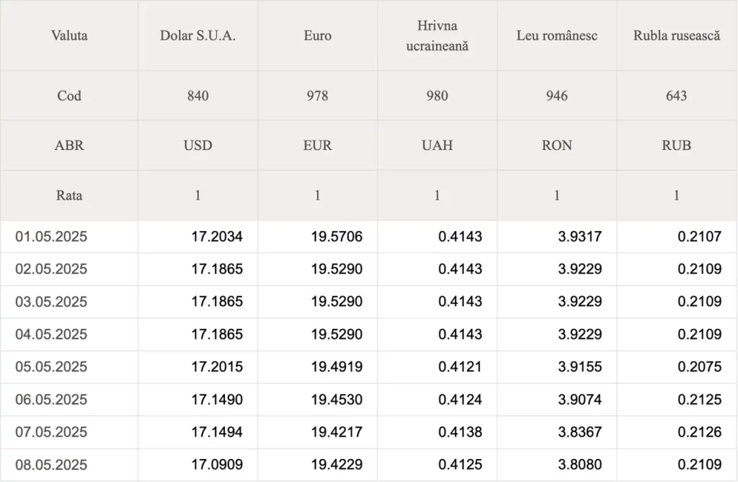This screenshot has width=738, height=482.
Task: Select the USD rate 17.0909
Action: 217,465
